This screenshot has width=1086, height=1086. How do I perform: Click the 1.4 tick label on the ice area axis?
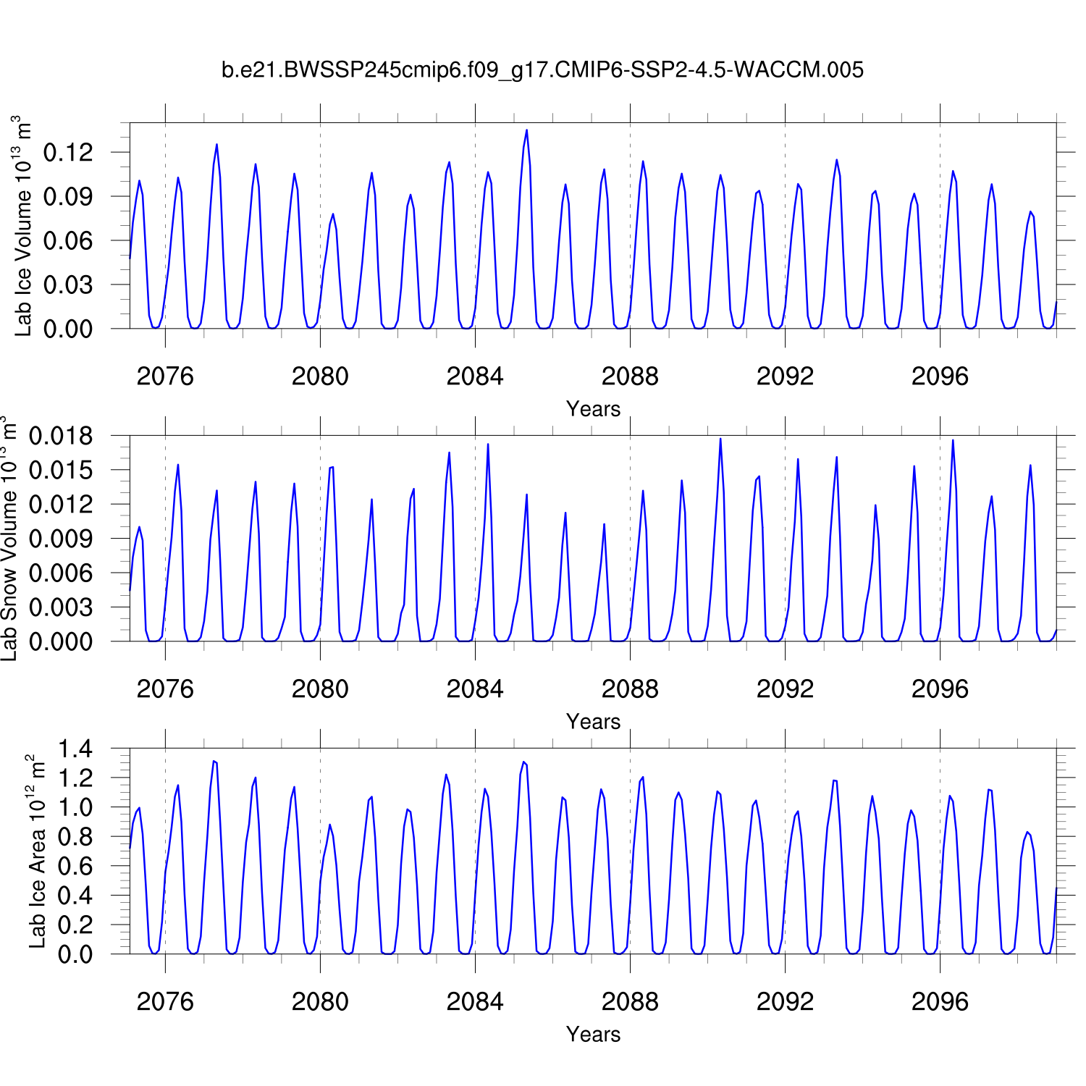(75, 749)
